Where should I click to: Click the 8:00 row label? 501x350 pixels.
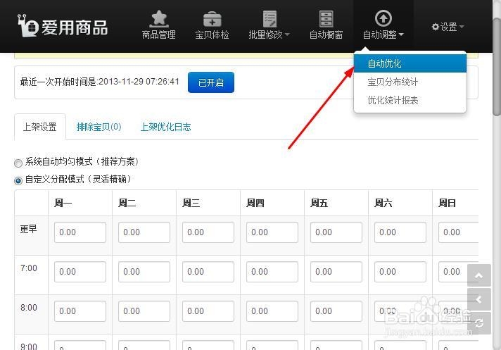pos(29,308)
